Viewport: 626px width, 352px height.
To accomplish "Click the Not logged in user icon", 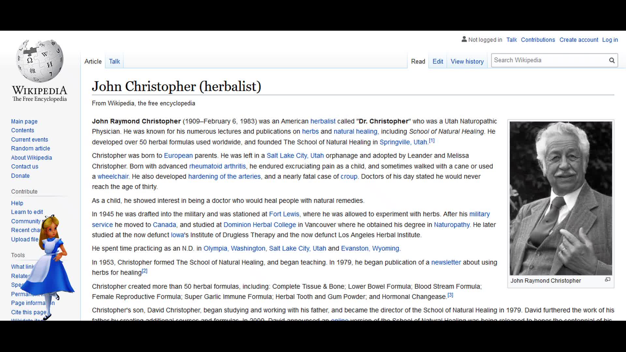I will [464, 39].
